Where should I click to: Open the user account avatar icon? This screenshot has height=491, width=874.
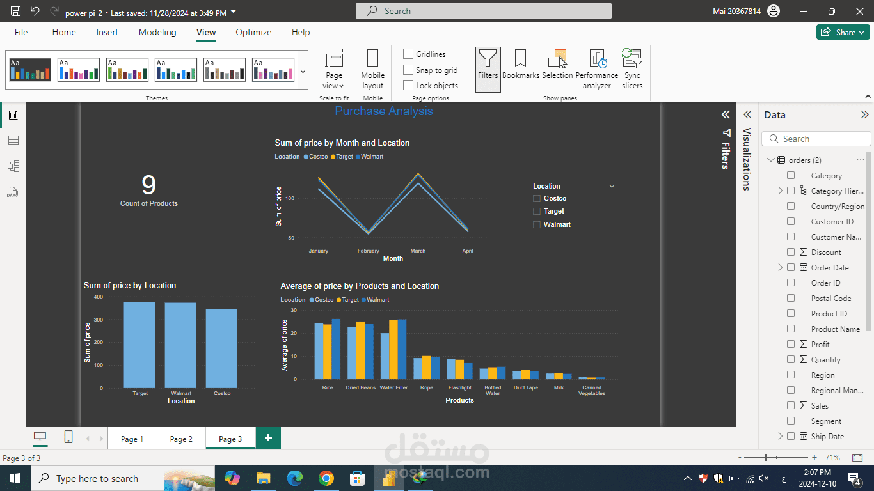click(774, 11)
